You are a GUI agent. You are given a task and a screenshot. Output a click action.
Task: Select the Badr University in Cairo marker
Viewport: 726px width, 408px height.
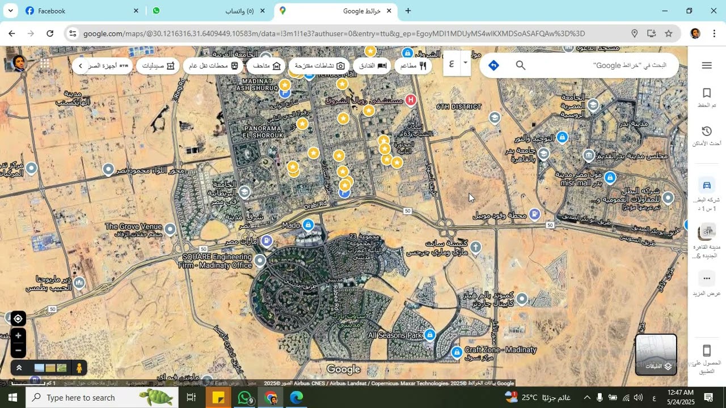coord(543,154)
